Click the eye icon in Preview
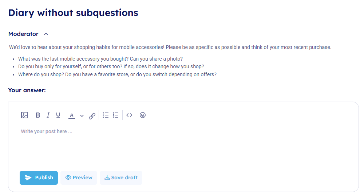The height and width of the screenshot is (196, 364). coord(68,178)
